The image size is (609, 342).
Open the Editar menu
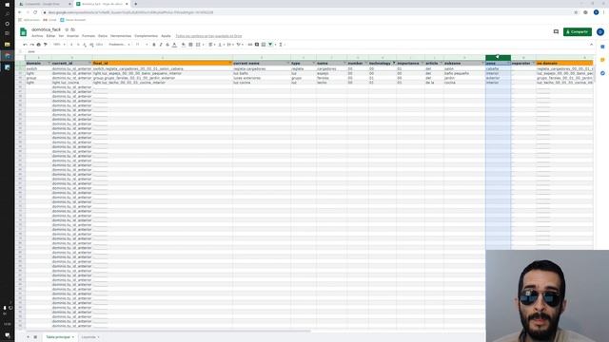coord(50,36)
